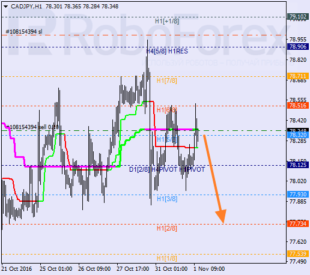Select the H4[5/8] H1RES label
Screen dimensions: 310x275
point(167,51)
